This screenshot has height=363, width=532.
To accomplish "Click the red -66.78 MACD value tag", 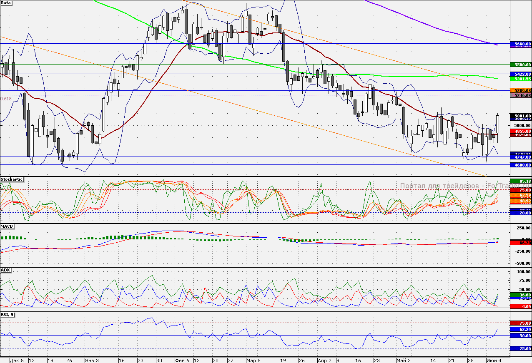I will tap(520, 242).
